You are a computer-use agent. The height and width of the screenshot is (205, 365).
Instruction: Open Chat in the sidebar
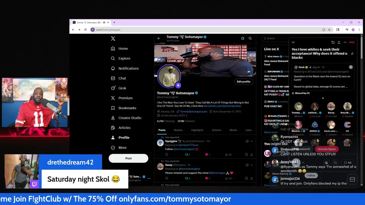tap(118, 78)
